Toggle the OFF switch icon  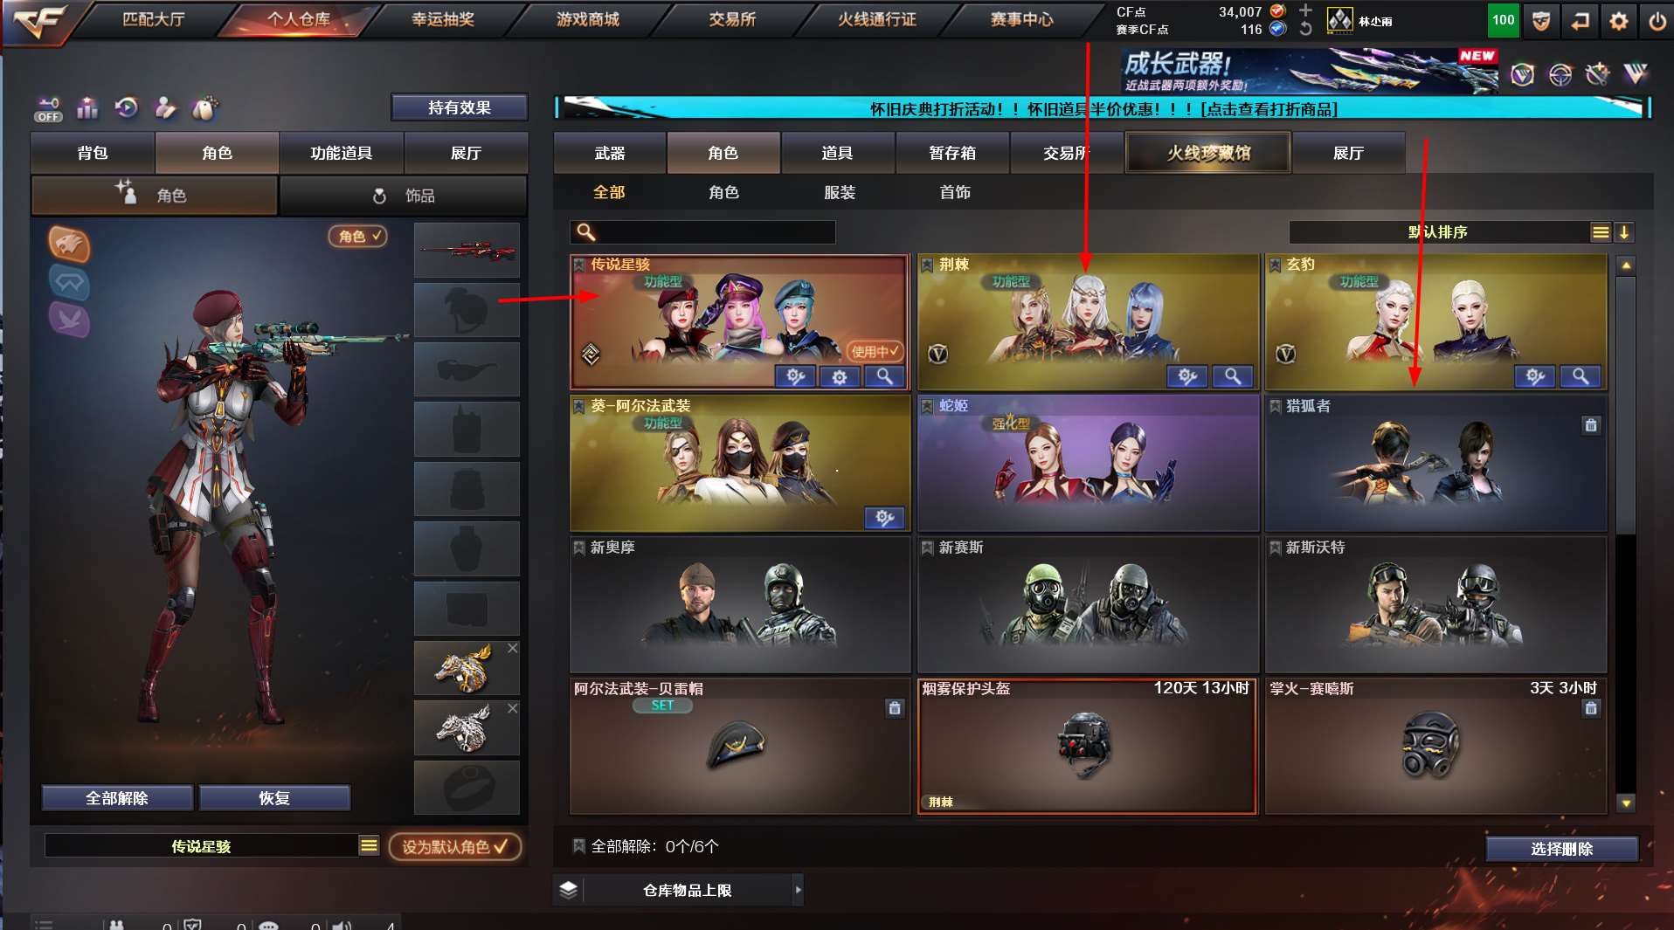pos(48,109)
